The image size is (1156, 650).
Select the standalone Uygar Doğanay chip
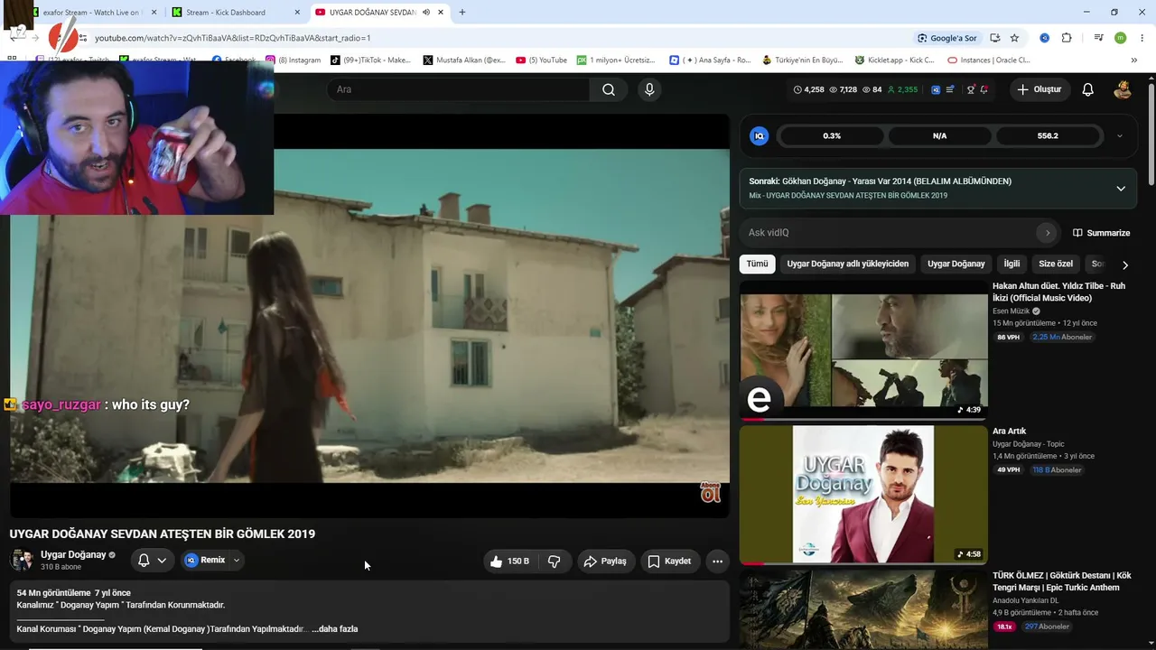(x=956, y=264)
